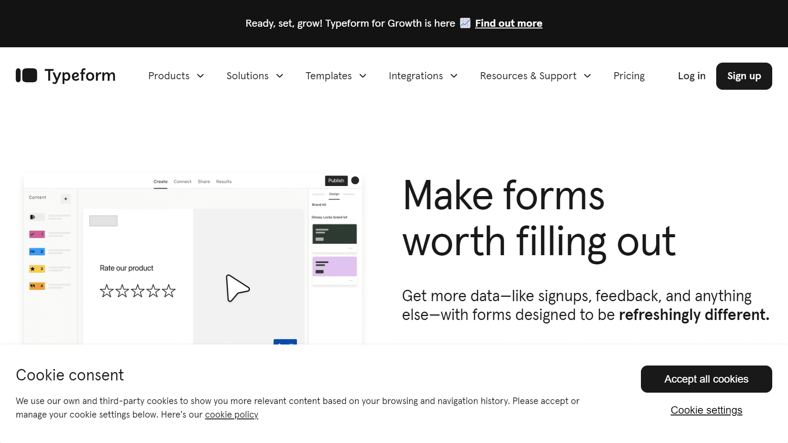This screenshot has width=788, height=443.
Task: Click the plus icon beside Content
Action: [x=66, y=199]
